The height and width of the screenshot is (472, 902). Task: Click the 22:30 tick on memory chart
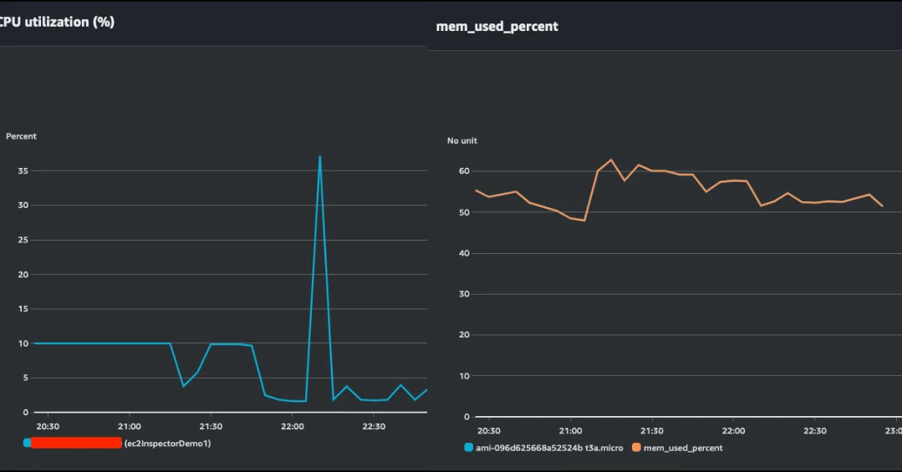(815, 430)
